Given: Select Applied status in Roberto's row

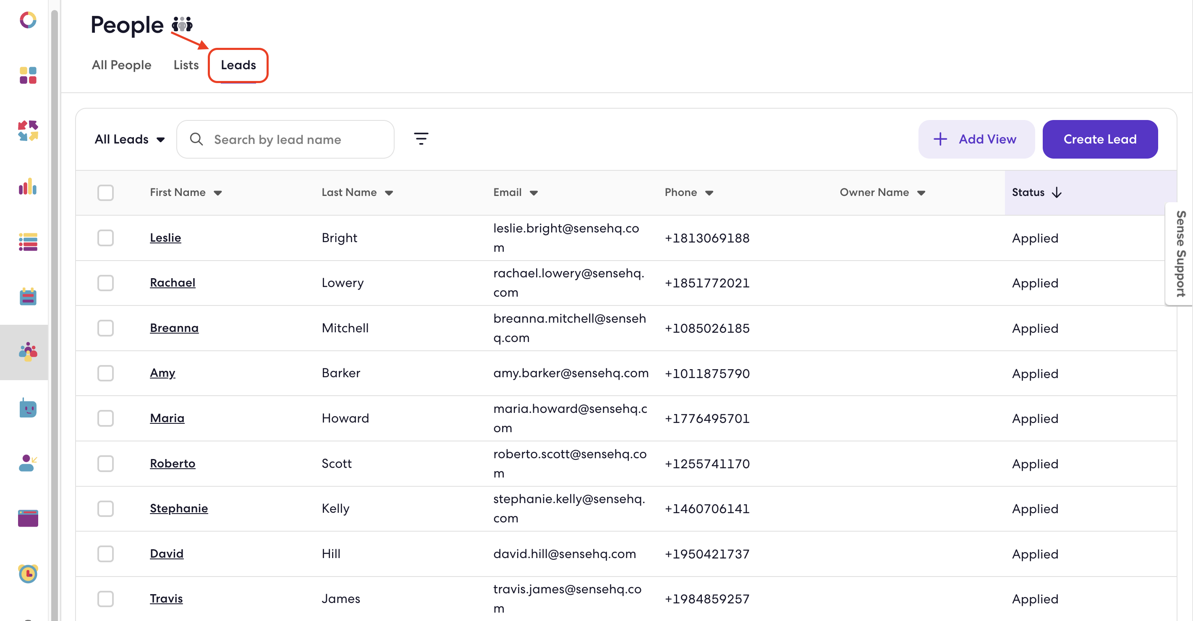Looking at the screenshot, I should (1035, 464).
